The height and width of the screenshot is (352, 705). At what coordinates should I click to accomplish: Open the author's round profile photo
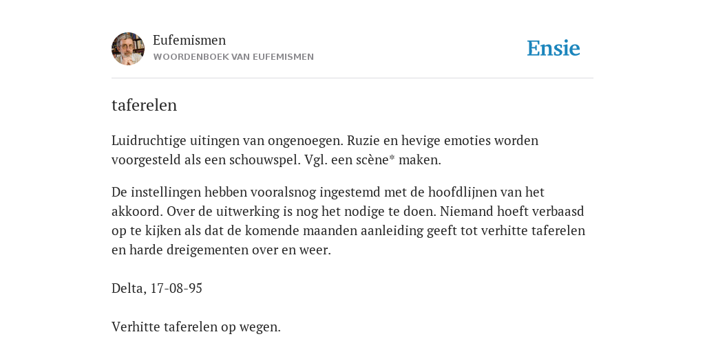pyautogui.click(x=128, y=49)
